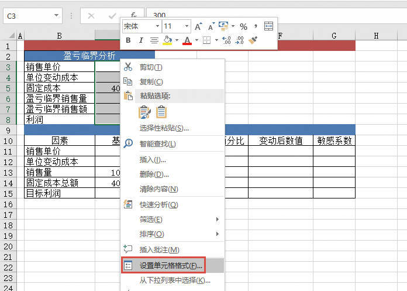Select column G header
Image resolution: width=407 pixels, height=291 pixels.
point(334,36)
